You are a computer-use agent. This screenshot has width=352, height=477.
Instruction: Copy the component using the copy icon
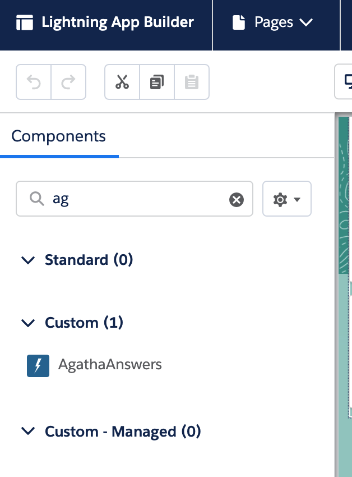(x=157, y=82)
